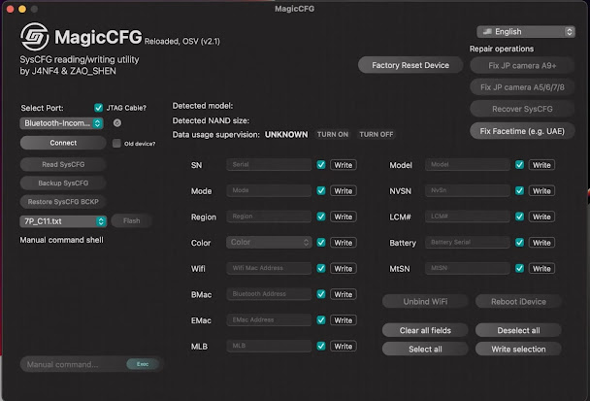The width and height of the screenshot is (590, 401).
Task: Click Fix JP camera A5/6/7/8 button
Action: [x=522, y=87]
